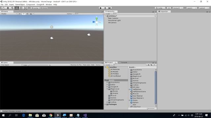Toggle Stats in Game view
The image size is (211, 118).
click(x=93, y=65)
